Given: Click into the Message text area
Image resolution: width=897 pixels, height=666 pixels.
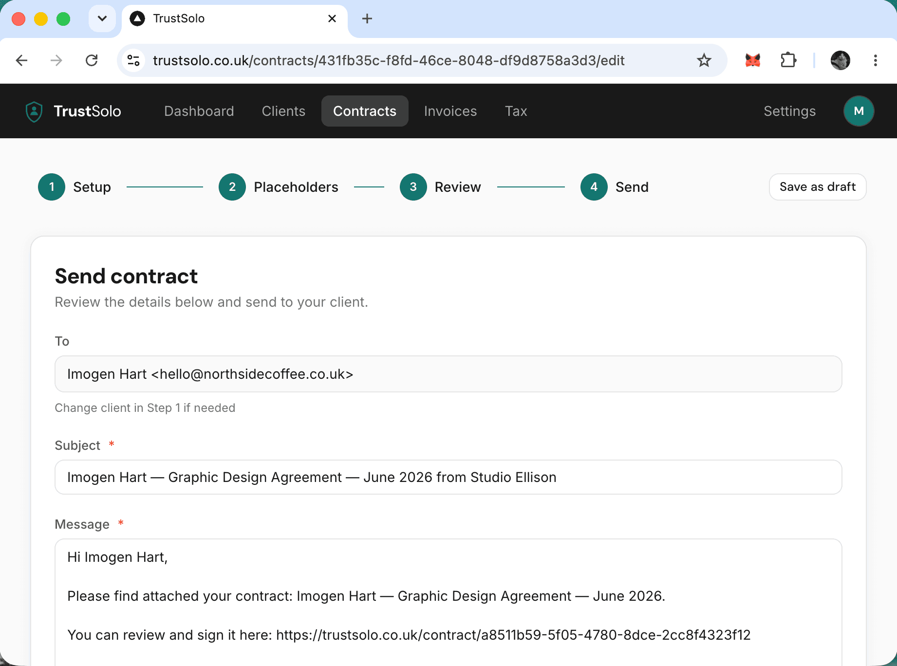Looking at the screenshot, I should click(x=448, y=602).
